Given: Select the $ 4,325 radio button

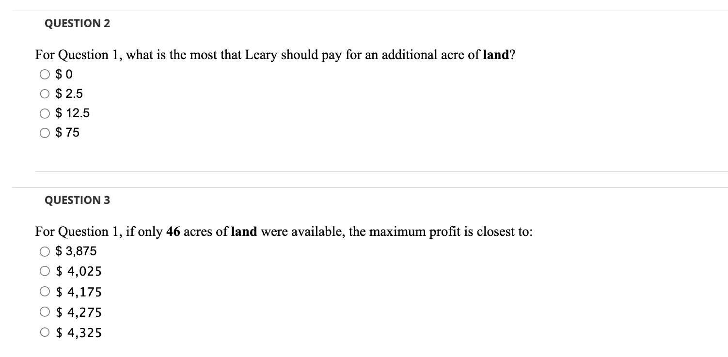Looking at the screenshot, I should (x=45, y=333).
